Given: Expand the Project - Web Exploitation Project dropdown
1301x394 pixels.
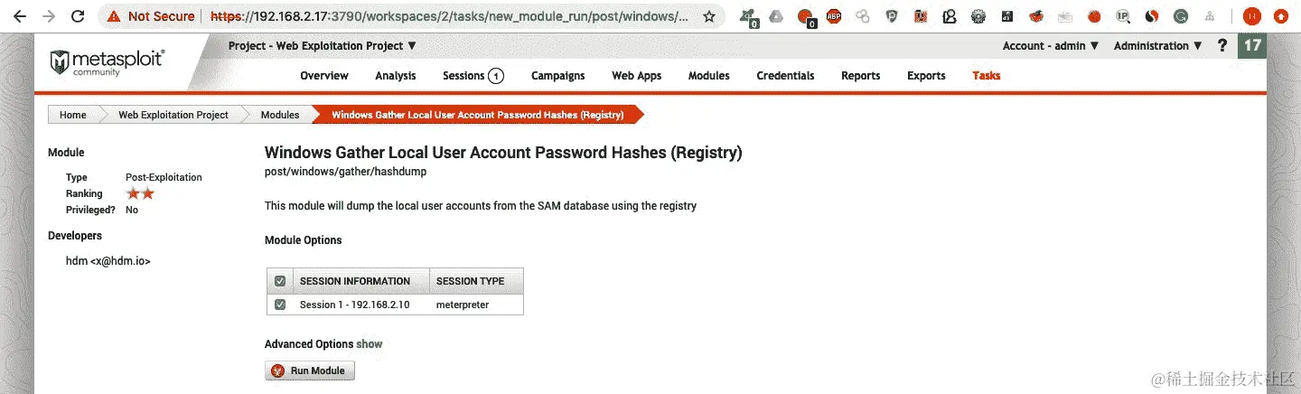Looking at the screenshot, I should (x=323, y=45).
